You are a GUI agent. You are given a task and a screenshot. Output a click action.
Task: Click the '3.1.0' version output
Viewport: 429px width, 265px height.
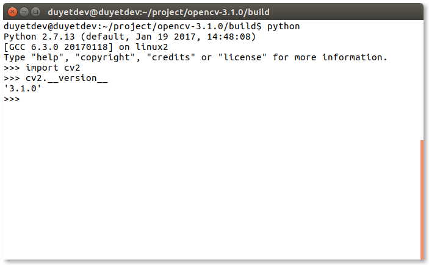[x=23, y=88]
